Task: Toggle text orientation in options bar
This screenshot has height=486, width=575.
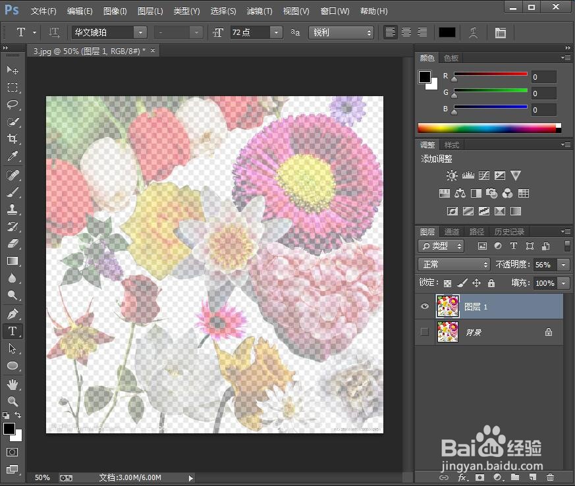Action: (54, 33)
